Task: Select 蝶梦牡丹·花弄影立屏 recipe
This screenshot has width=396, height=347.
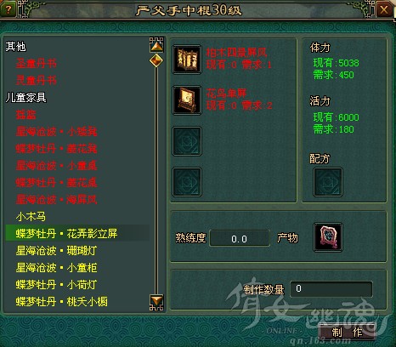Action: pyautogui.click(x=66, y=234)
